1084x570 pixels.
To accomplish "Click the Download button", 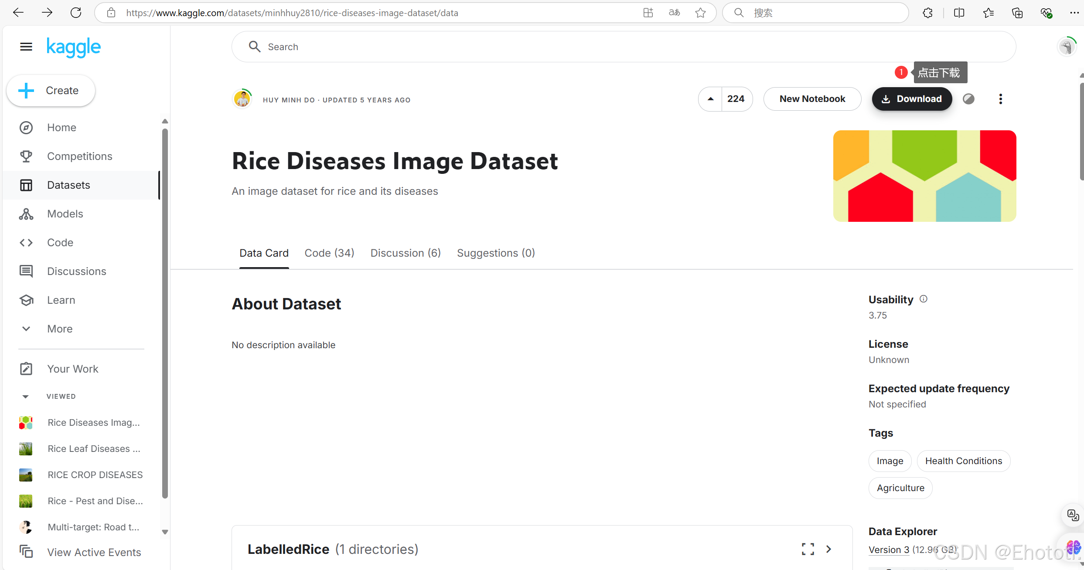I will click(x=912, y=99).
